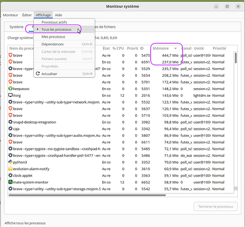The height and width of the screenshot is (227, 245).
Task: Select the Mes processus radio option
Action: (x=64, y=37)
